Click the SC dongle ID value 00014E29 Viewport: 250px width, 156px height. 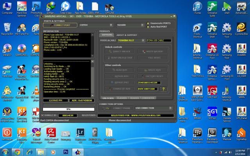(x=68, y=115)
